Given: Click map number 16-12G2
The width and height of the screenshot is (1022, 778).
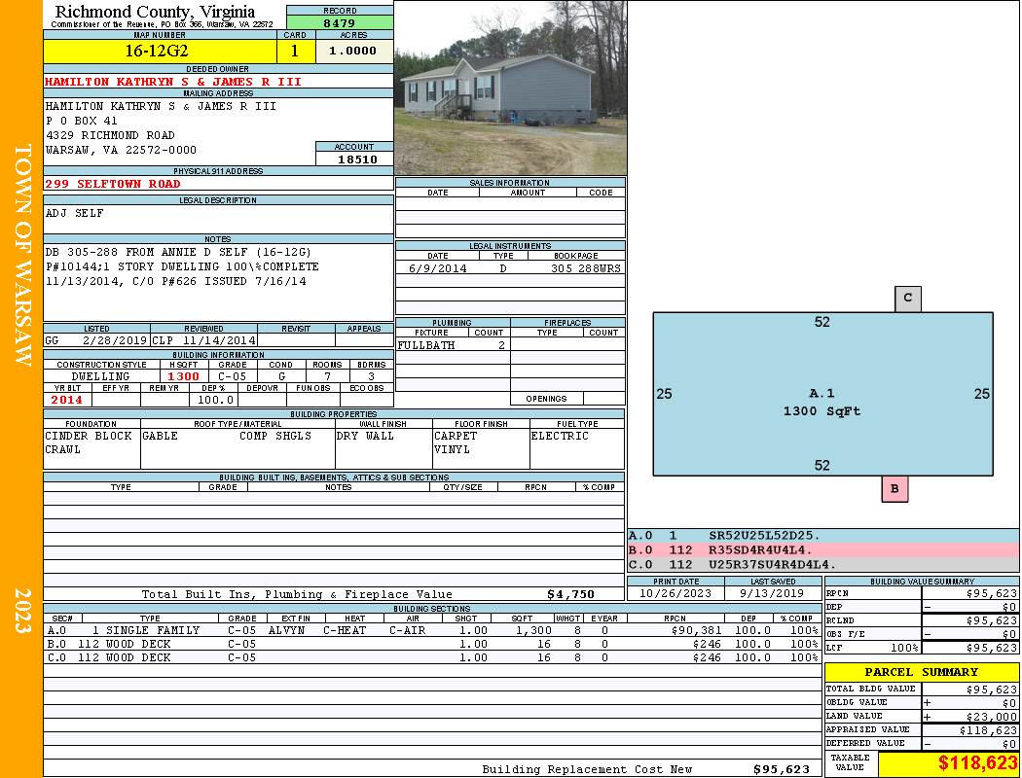Looking at the screenshot, I should tap(157, 51).
